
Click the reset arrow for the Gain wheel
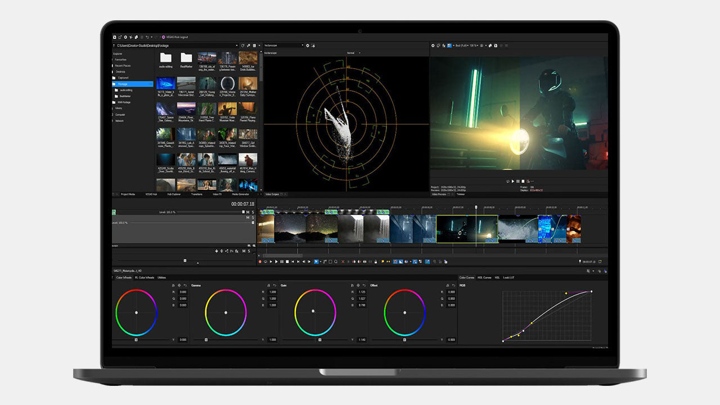[x=364, y=286]
